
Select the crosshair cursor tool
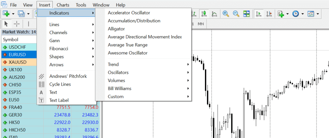point(17,24)
